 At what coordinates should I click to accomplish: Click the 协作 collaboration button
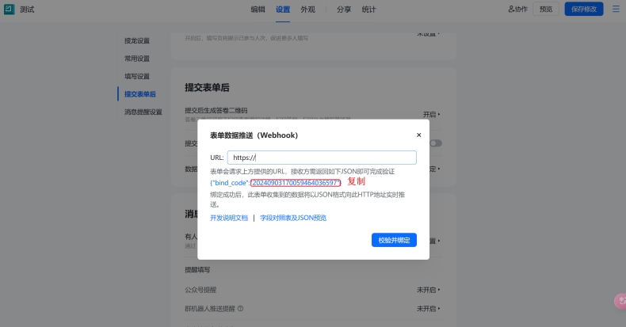(x=517, y=10)
